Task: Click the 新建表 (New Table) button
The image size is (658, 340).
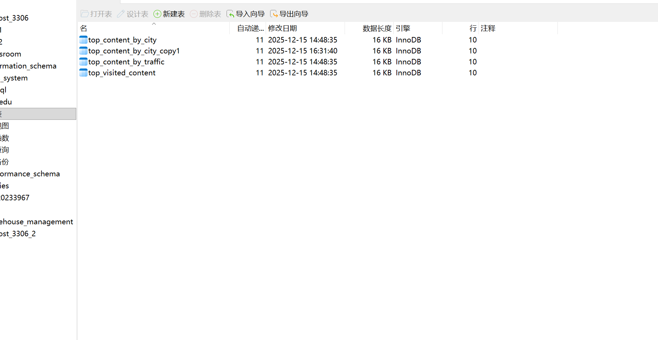Action: pyautogui.click(x=169, y=14)
